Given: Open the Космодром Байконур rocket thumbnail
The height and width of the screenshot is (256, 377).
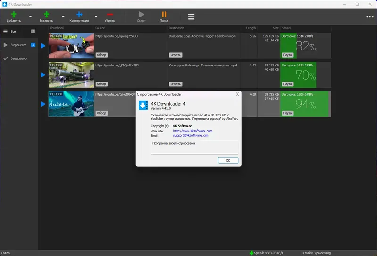Looking at the screenshot, I should 71,75.
